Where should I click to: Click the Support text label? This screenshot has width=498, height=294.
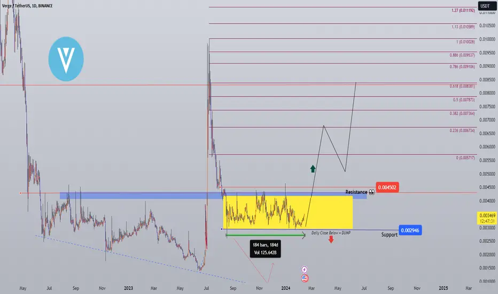coord(390,235)
